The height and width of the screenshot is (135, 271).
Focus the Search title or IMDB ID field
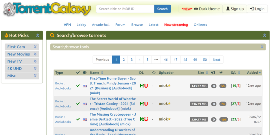[x=125, y=9]
